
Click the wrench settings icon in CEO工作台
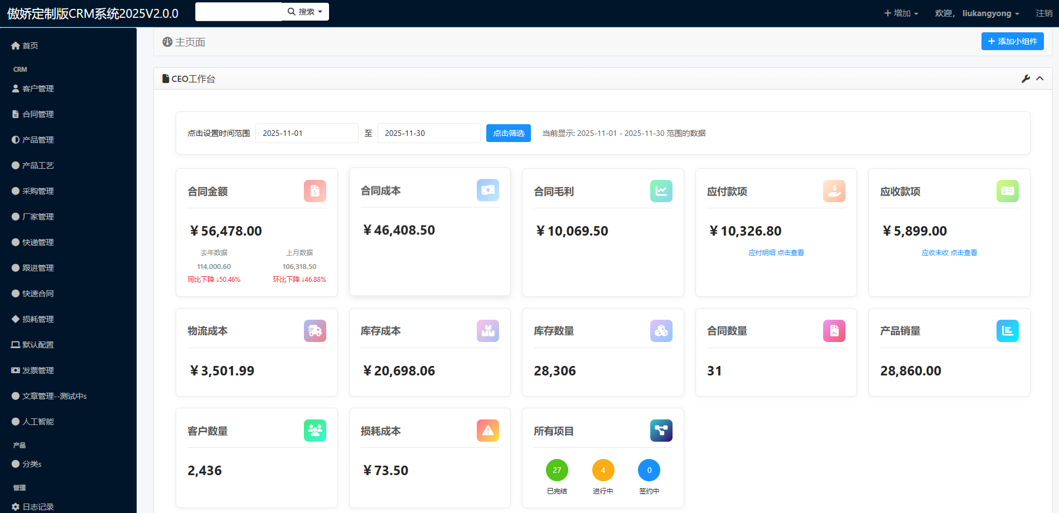point(1026,79)
